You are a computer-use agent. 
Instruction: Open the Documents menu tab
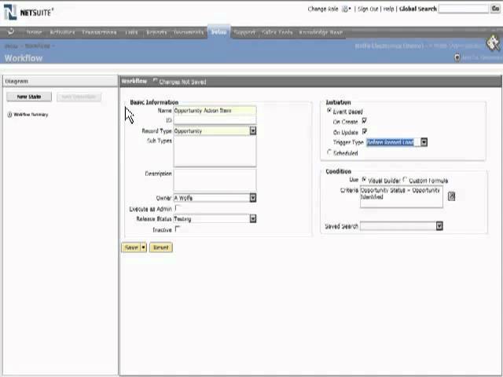coord(189,32)
